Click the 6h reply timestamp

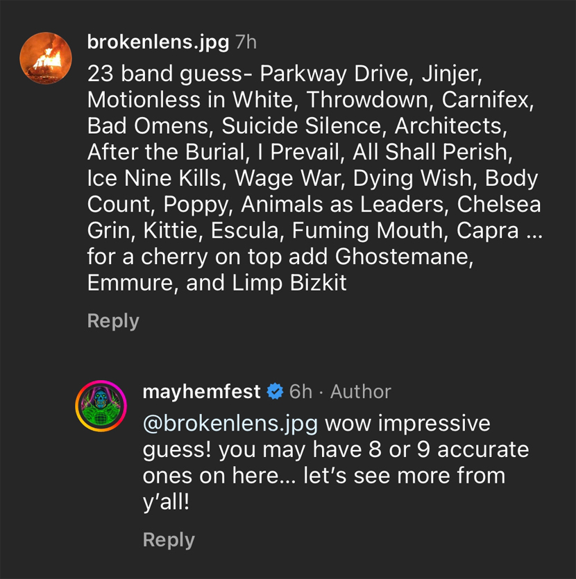pos(300,392)
